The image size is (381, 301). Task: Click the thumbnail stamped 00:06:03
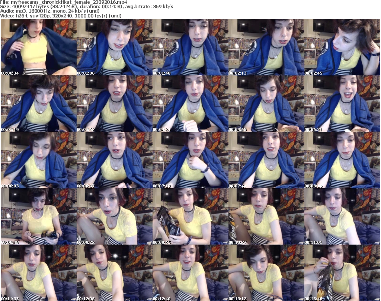(39, 160)
